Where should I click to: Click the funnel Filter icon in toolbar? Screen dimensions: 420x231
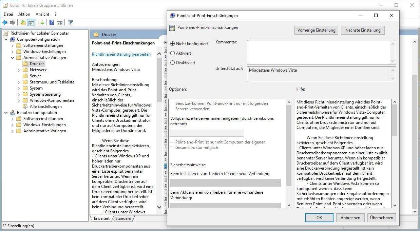70,23
